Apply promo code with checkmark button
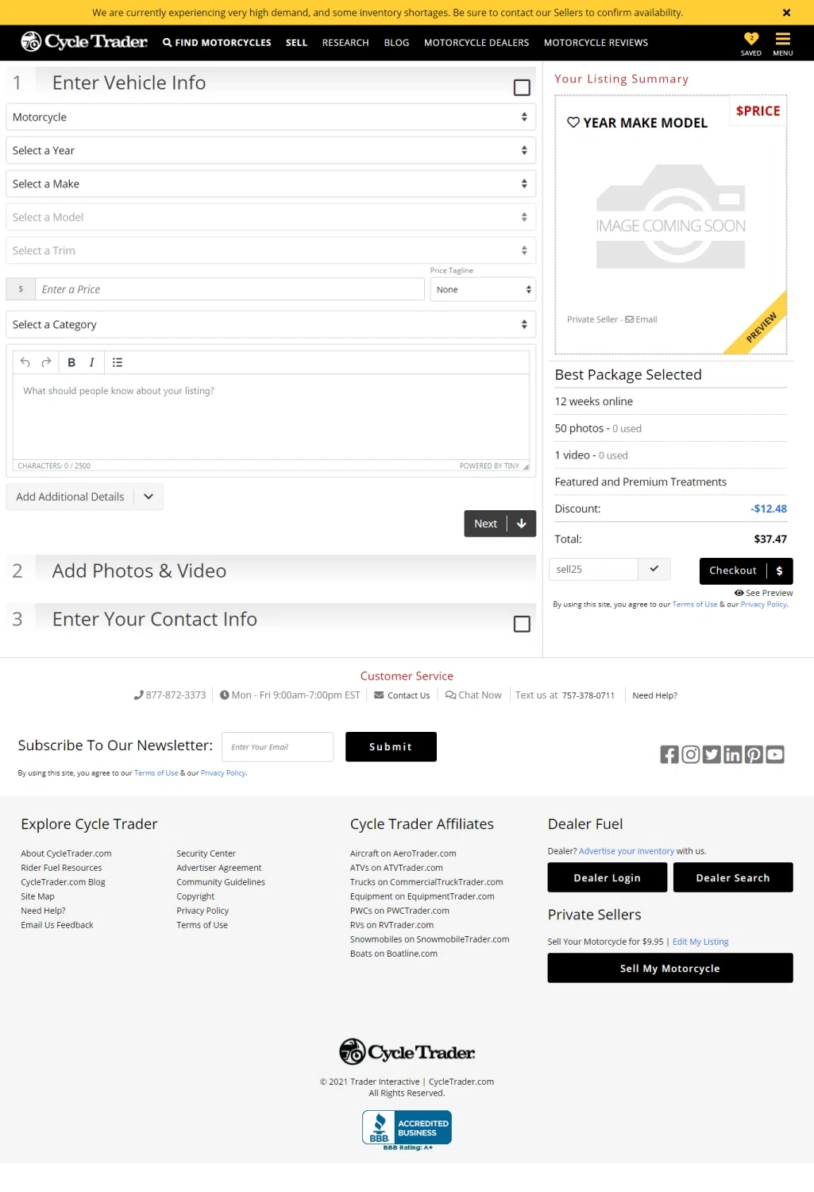 [654, 569]
